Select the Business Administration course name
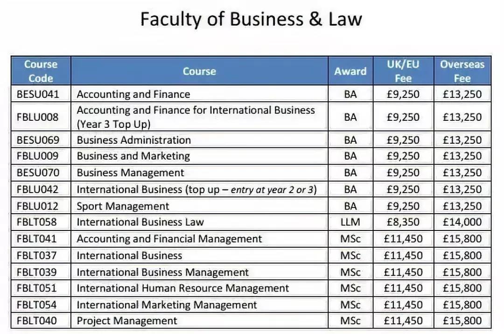 click(134, 140)
